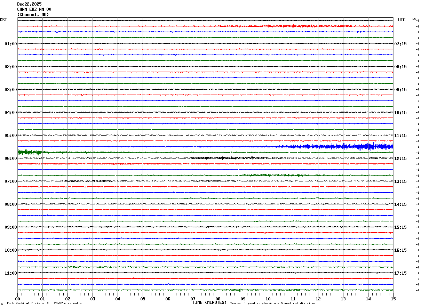Viewport: 421px width, 308px height.
Task: Click the 07:00 CST row label
Action: (10, 181)
